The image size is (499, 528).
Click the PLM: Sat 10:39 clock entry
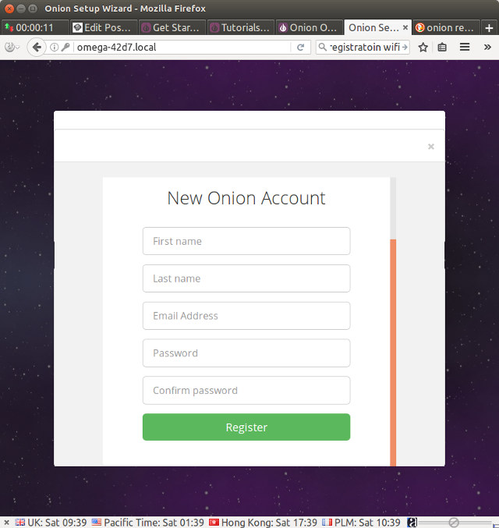point(361,523)
